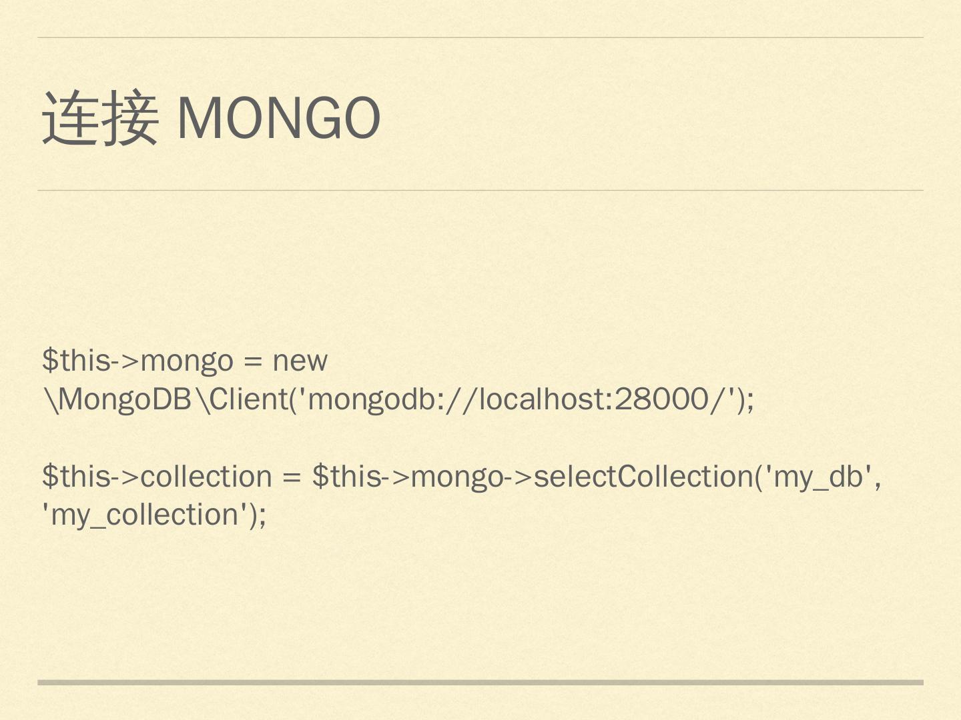This screenshot has width=961, height=720.
Task: Click the "selectCollection" method name
Action: coord(643,477)
